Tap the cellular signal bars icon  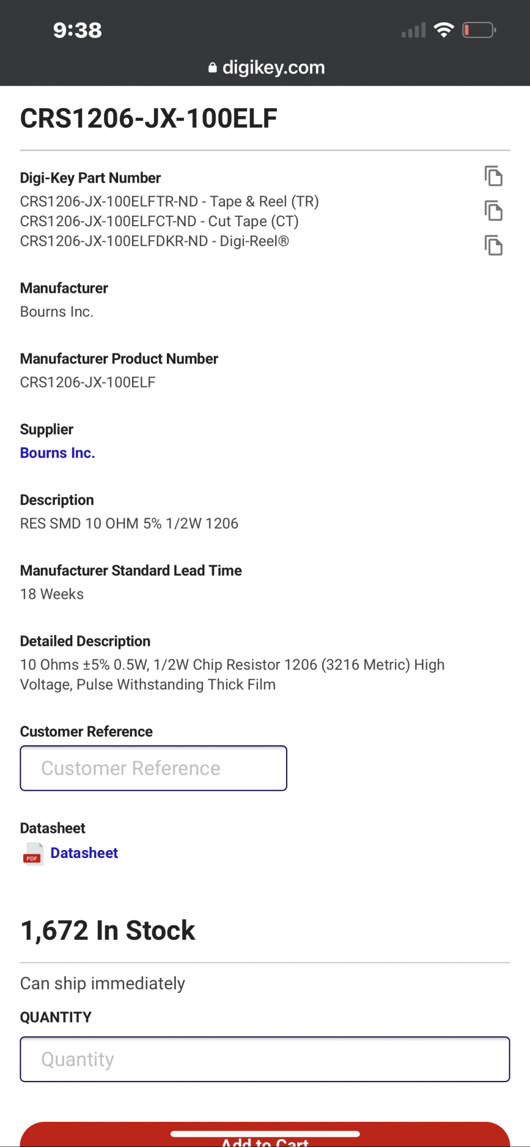click(x=414, y=30)
